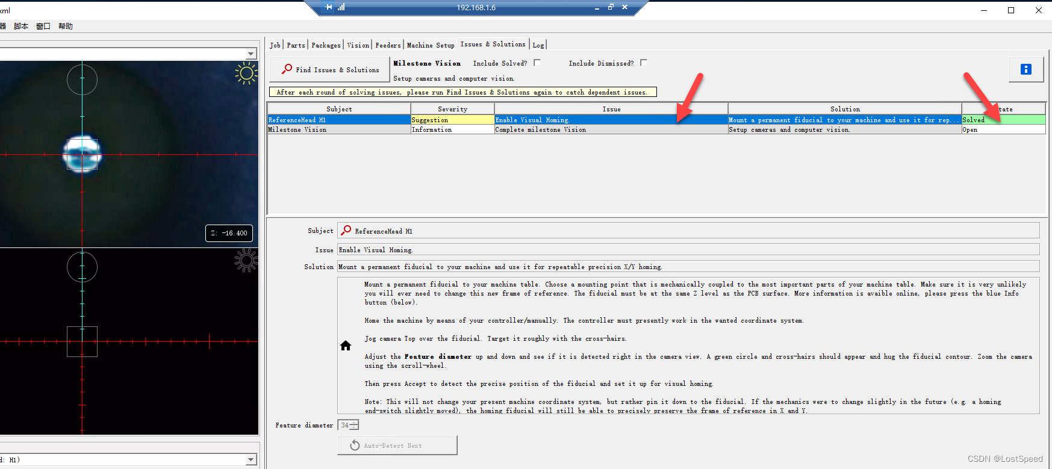This screenshot has width=1052, height=469.
Task: Enable Include Solved checkbox
Action: coord(537,63)
